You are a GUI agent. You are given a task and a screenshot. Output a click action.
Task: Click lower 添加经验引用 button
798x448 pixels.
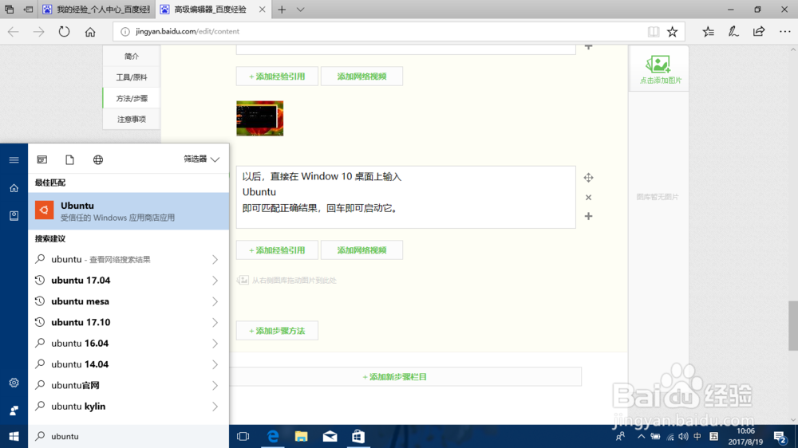coord(277,250)
